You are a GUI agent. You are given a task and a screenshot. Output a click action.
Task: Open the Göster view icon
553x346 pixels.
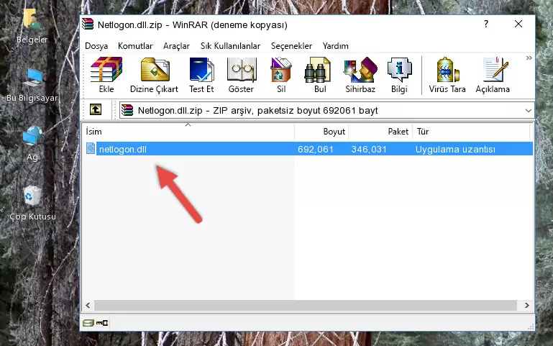(x=242, y=70)
